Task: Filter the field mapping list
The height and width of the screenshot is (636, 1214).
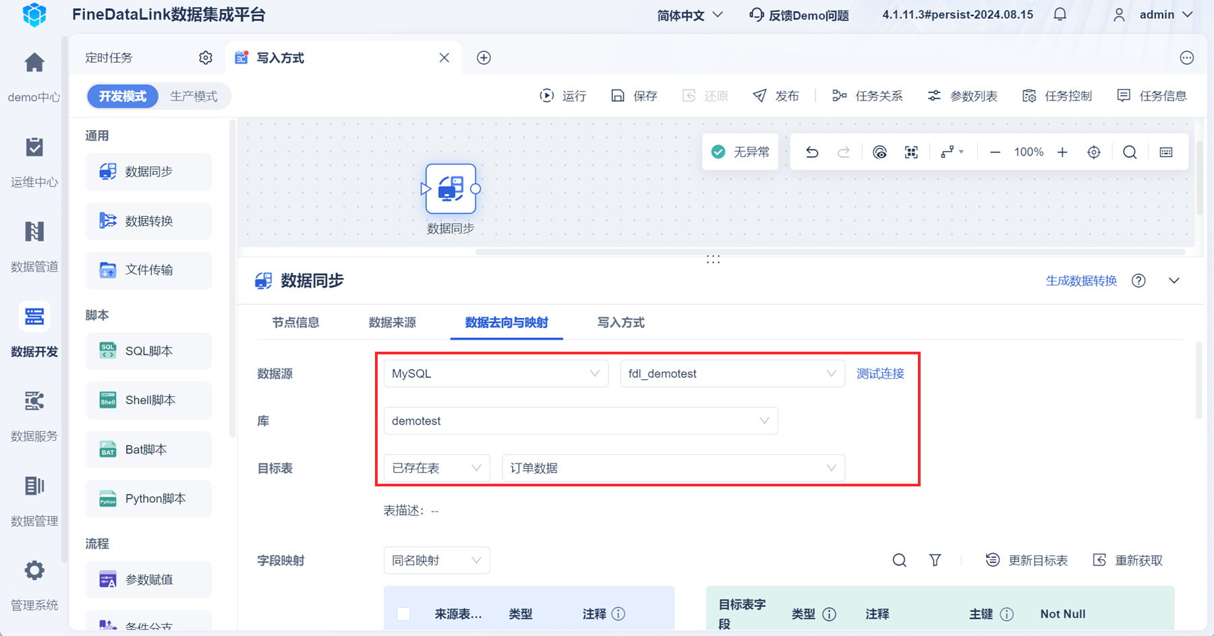Action: [x=935, y=561]
